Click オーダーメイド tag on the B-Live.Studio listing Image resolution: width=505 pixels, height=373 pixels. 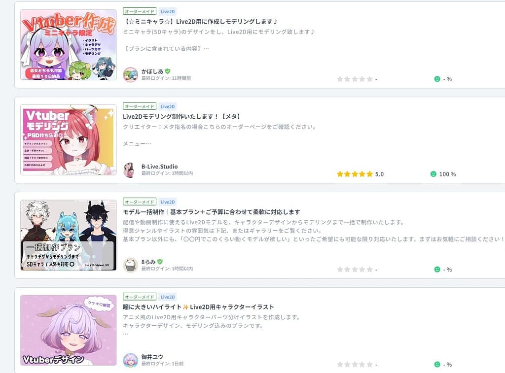[140, 106]
